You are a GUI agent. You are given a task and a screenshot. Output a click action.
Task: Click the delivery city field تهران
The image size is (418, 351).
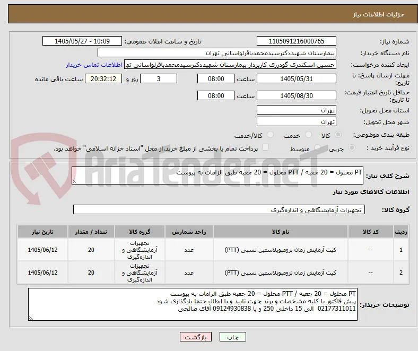[x=296, y=121]
